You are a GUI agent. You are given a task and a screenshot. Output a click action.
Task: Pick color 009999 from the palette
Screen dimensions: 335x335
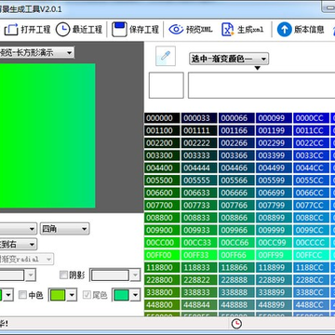pyautogui.click(x=274, y=230)
